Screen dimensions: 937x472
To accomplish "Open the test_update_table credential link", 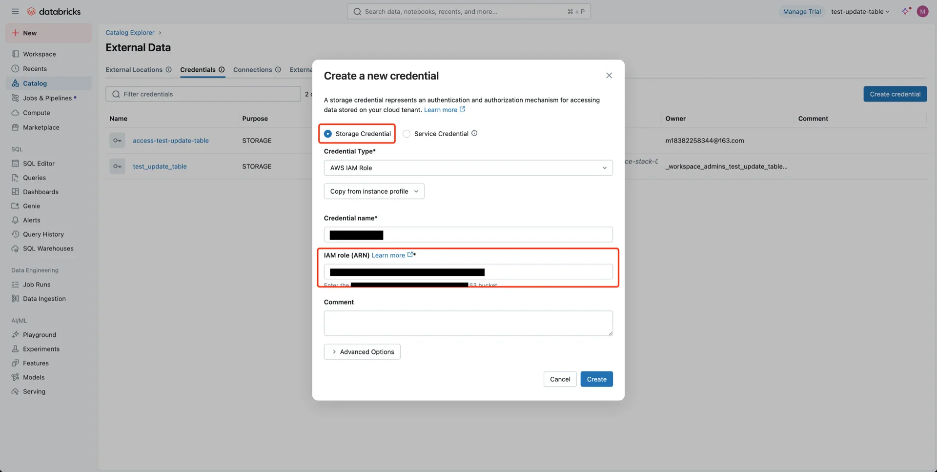I will coord(160,166).
